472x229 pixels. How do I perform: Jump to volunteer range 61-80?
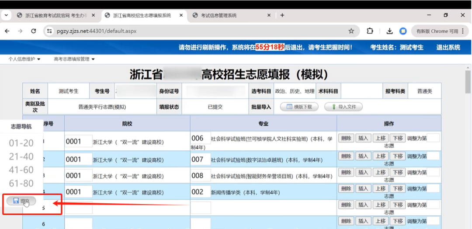pos(21,183)
